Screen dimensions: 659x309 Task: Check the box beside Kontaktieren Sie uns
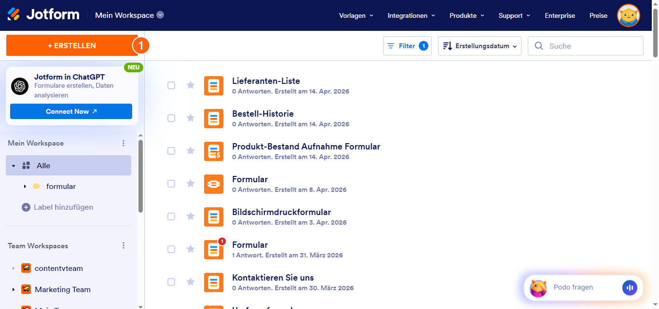click(171, 282)
